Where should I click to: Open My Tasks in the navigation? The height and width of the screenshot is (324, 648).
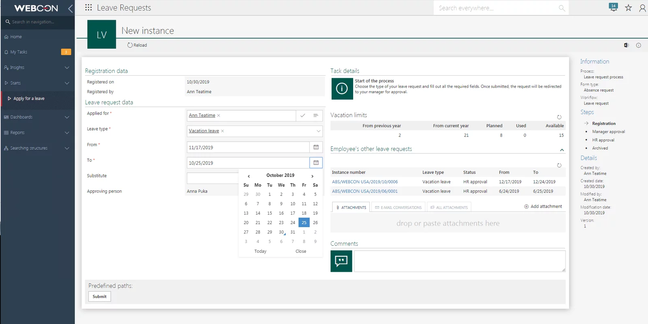pos(38,52)
